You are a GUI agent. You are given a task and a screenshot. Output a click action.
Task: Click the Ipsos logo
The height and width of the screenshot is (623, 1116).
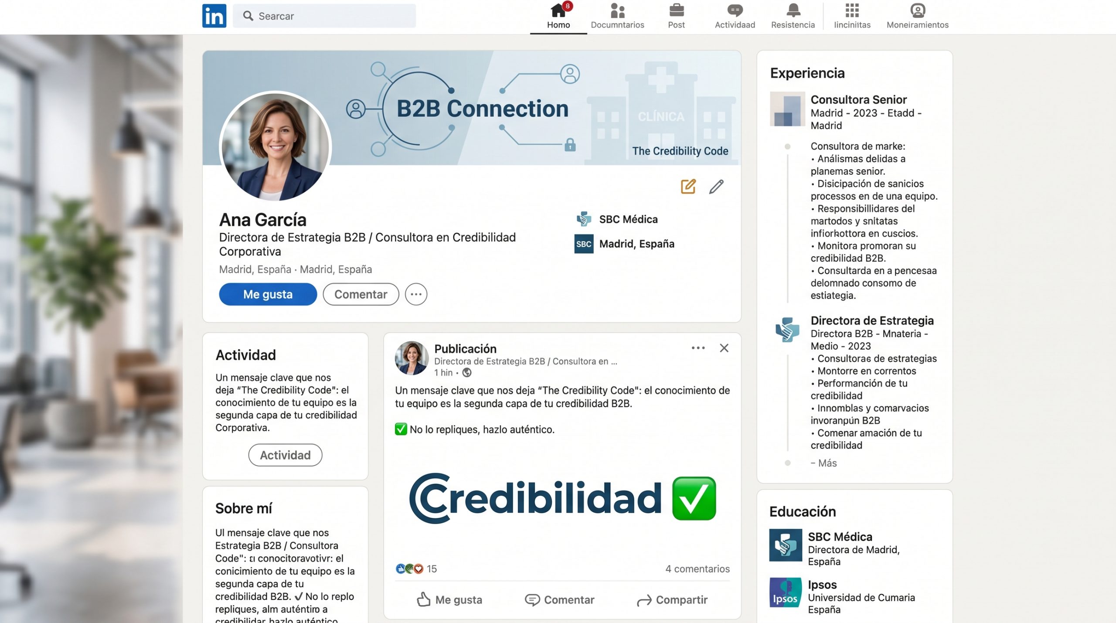(x=786, y=592)
